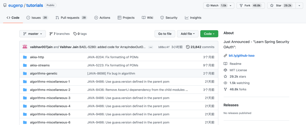The height and width of the screenshot is (125, 306).
Task: Click the vaibhav007jain avatar image
Action: [x=25, y=47]
